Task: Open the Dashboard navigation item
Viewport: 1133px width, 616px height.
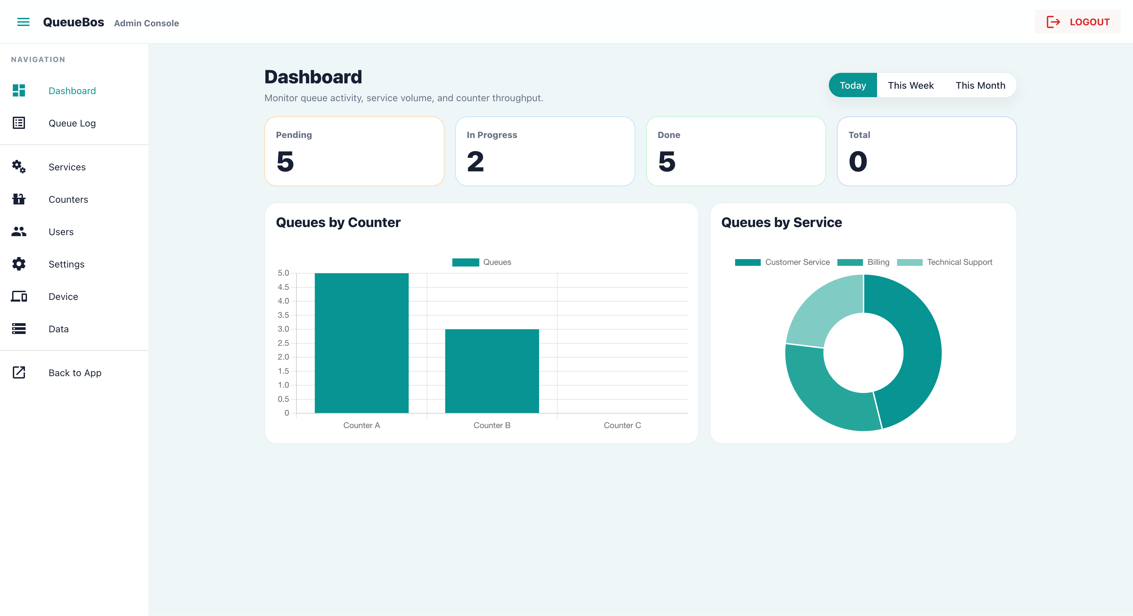Action: click(74, 91)
